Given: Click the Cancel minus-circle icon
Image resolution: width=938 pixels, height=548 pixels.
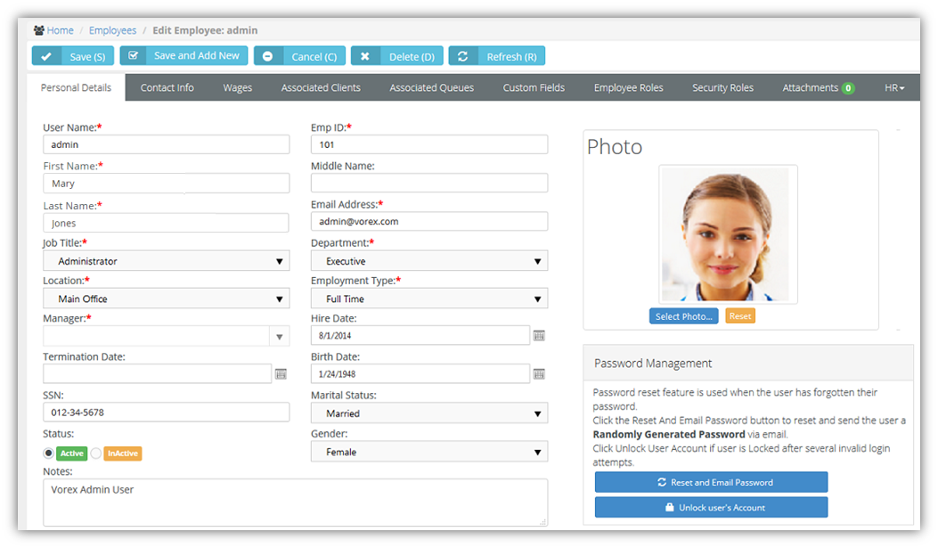Looking at the screenshot, I should [x=267, y=56].
